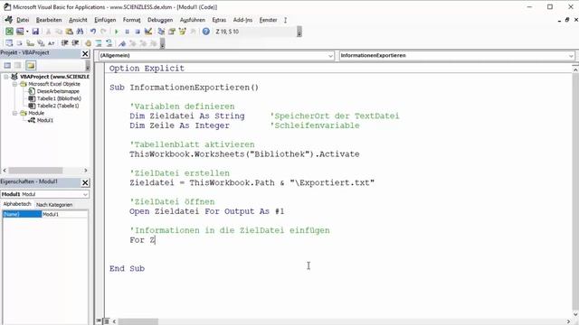Screen dimensions: 579x325
Task: Open the Datei menu
Action: click(x=23, y=20)
